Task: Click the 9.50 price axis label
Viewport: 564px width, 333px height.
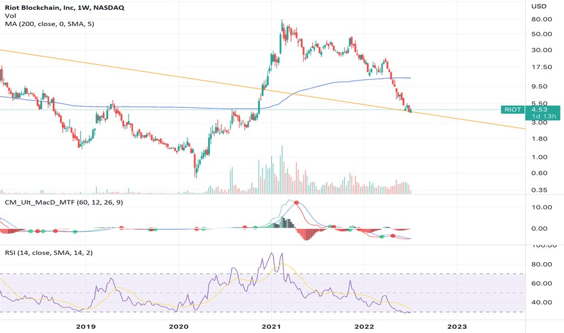Action: click(x=540, y=87)
